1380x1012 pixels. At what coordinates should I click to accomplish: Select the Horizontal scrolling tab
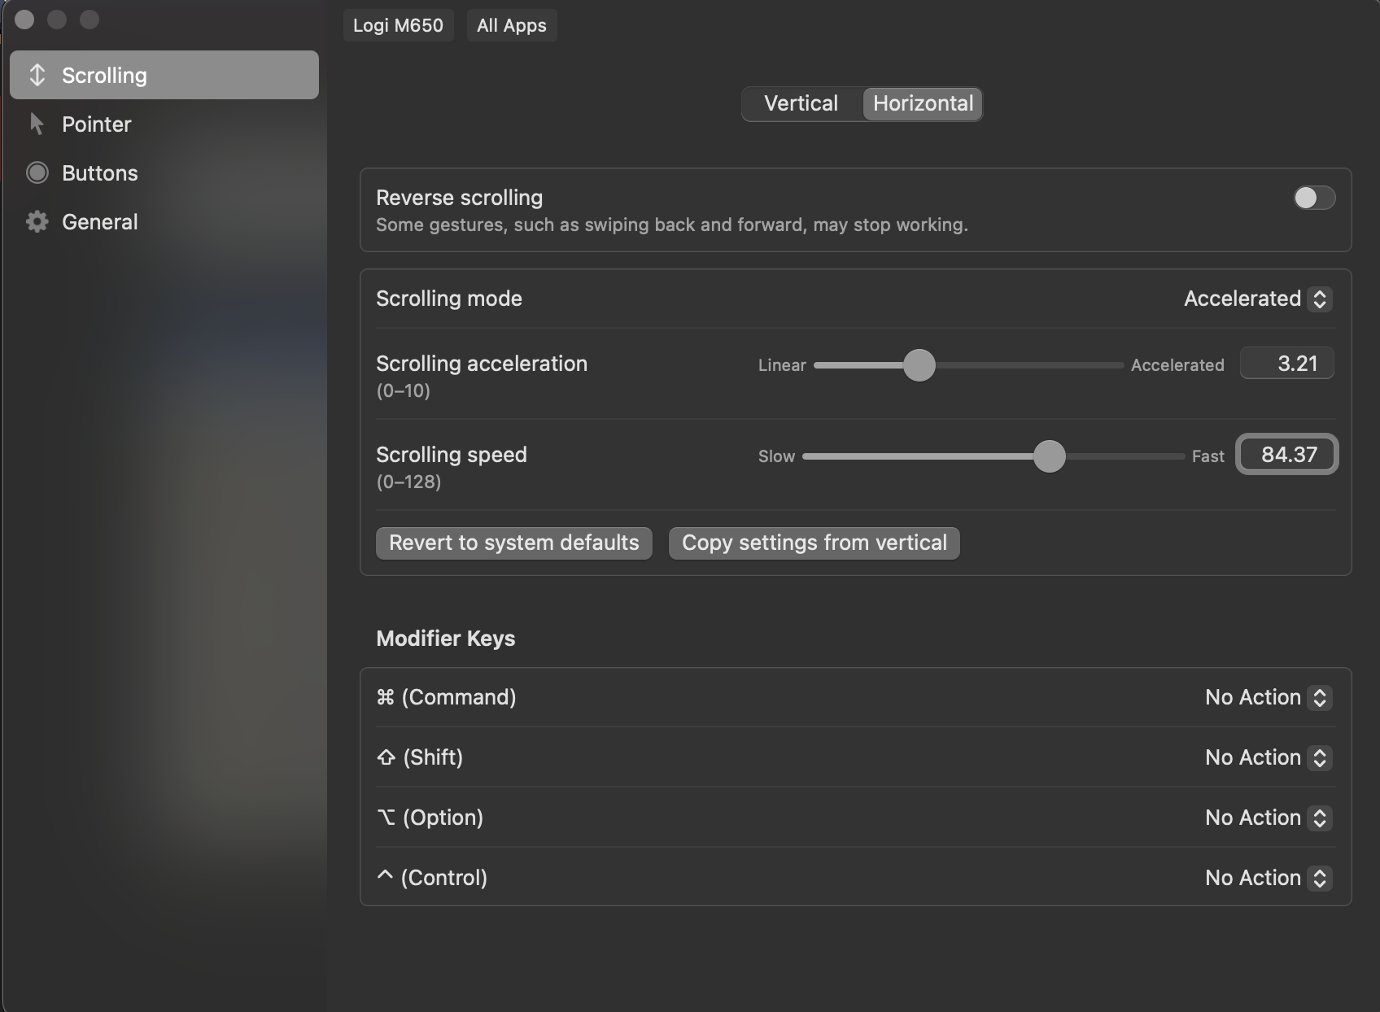point(923,103)
